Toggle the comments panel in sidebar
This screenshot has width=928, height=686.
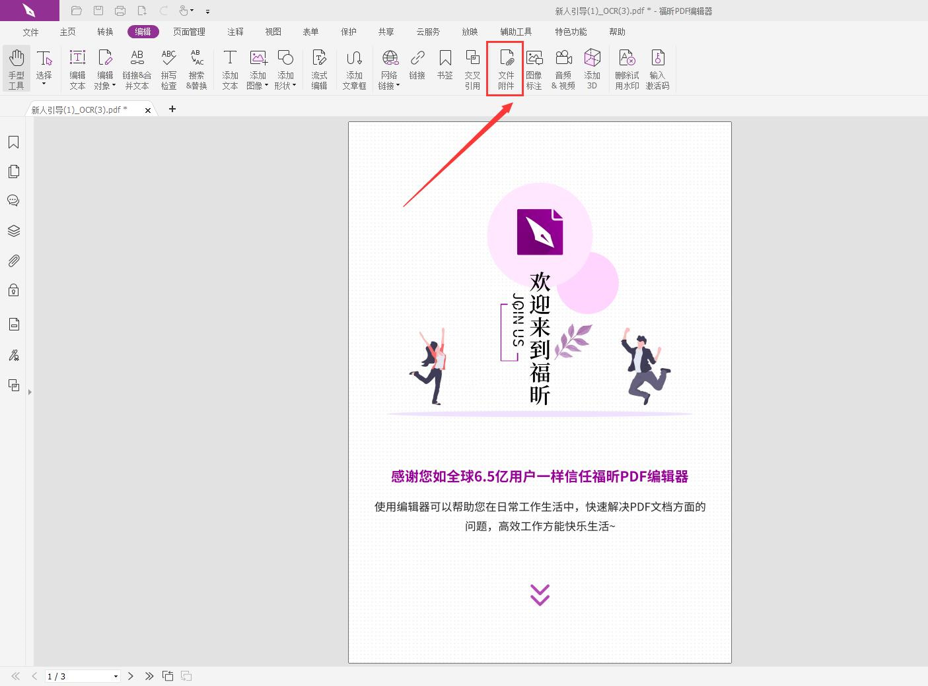13,201
